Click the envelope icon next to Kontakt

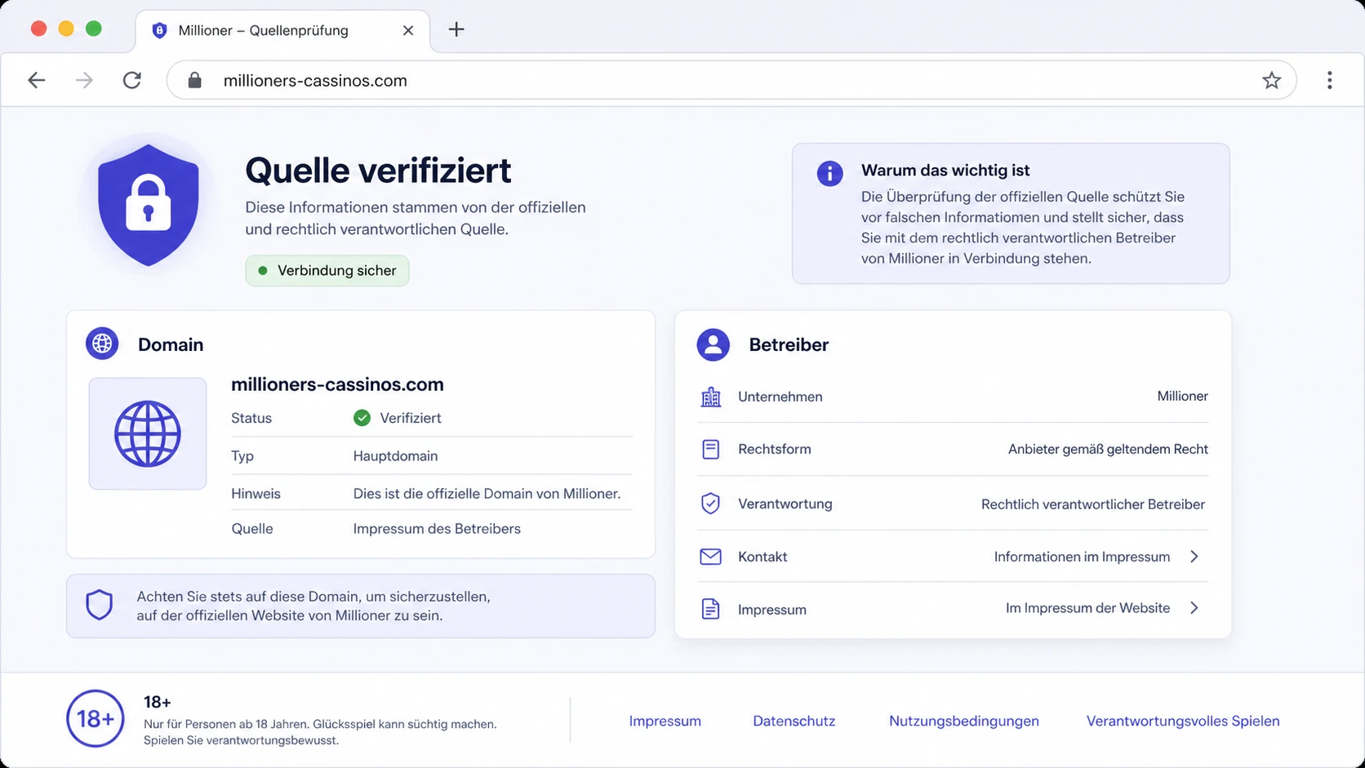pyautogui.click(x=711, y=557)
